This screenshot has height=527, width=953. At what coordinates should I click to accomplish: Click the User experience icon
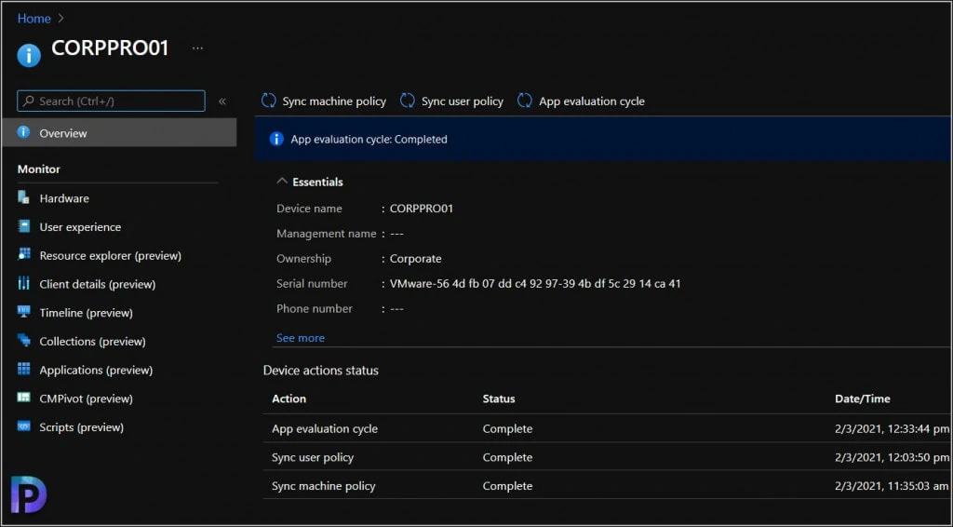(23, 226)
